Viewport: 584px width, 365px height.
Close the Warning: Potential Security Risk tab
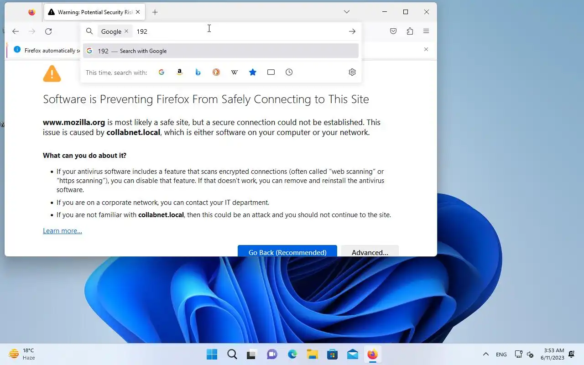[x=138, y=12]
